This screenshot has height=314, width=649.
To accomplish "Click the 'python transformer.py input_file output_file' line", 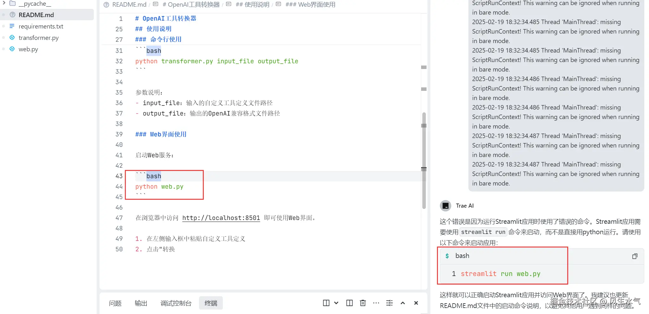I will (x=217, y=61).
